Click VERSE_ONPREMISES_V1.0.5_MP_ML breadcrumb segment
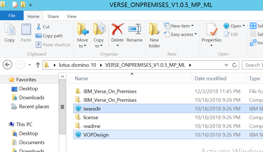263x152 pixels. [x=145, y=65]
